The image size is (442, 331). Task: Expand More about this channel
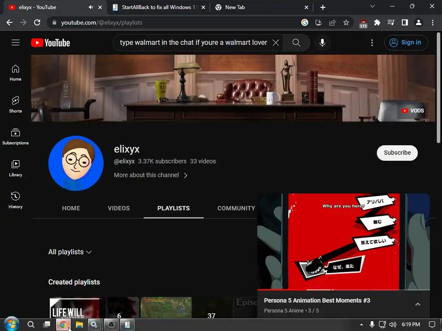(151, 175)
